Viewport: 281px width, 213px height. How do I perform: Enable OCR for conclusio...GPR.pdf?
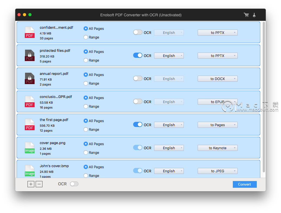click(138, 101)
